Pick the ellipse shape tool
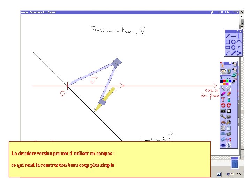Image resolution: width=251 pixels, height=188 pixels. [x=233, y=47]
